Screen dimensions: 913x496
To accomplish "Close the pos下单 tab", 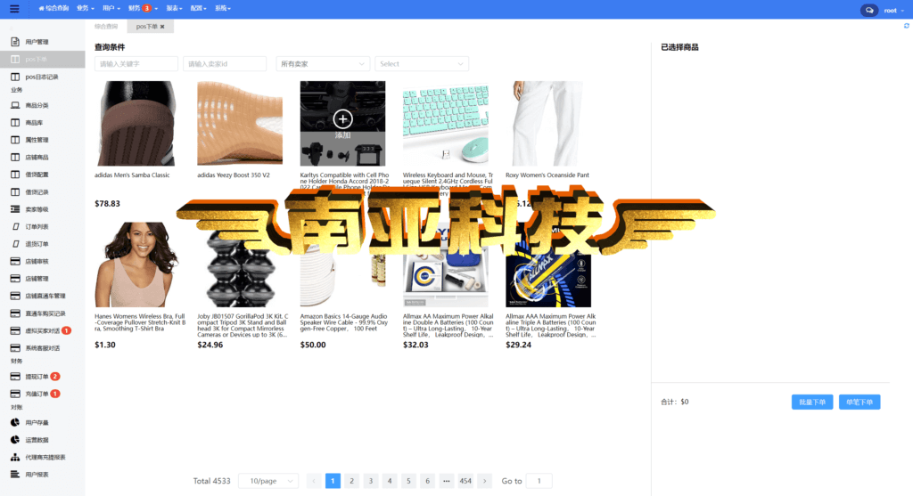I will click(x=162, y=27).
